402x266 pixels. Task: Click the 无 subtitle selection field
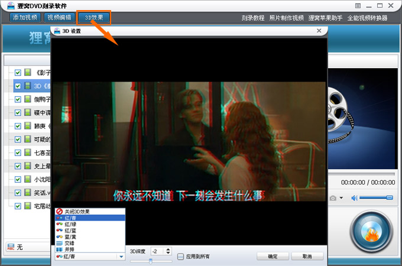click(28, 247)
